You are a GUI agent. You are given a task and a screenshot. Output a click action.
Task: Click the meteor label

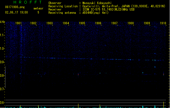coord(38,8)
